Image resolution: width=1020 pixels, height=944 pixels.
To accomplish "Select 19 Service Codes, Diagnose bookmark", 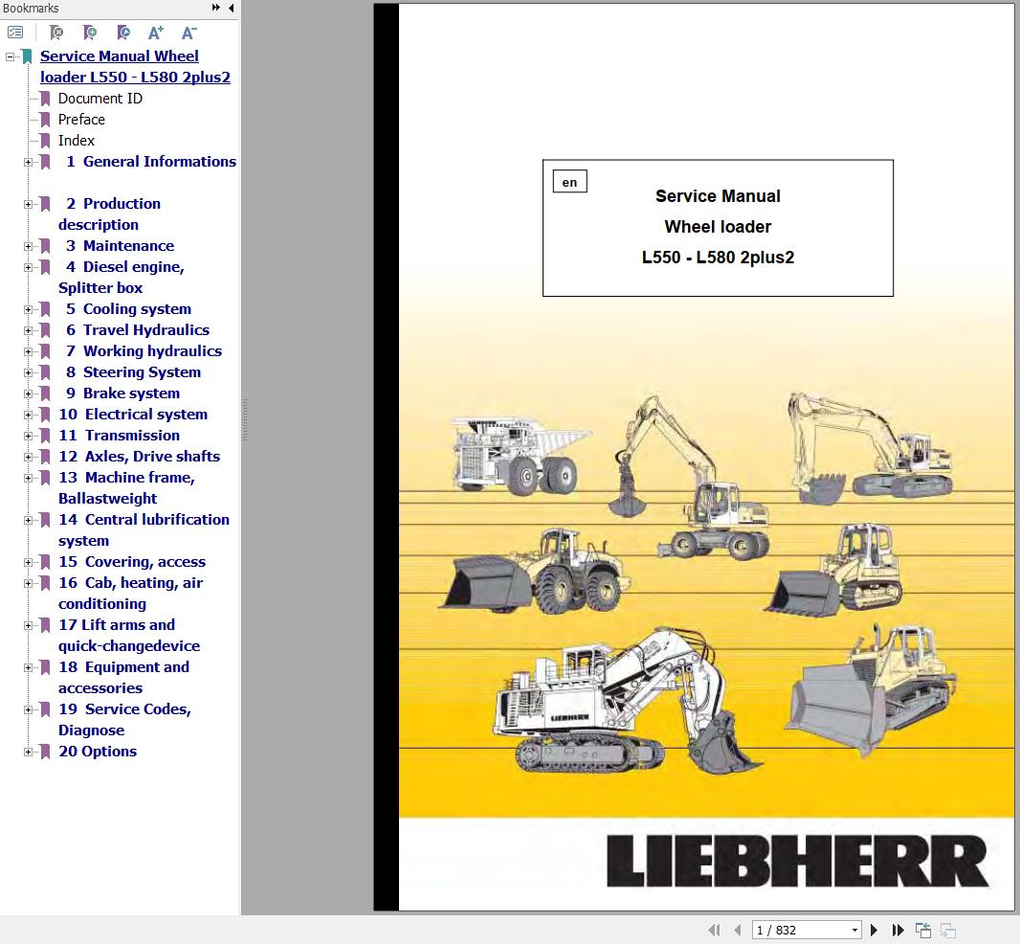I will coord(124,719).
